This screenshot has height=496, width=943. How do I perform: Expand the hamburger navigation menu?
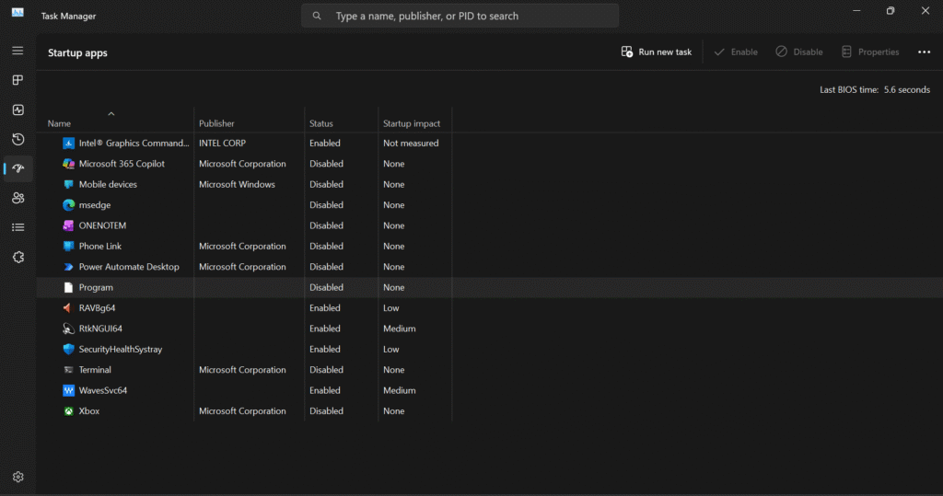pyautogui.click(x=17, y=51)
